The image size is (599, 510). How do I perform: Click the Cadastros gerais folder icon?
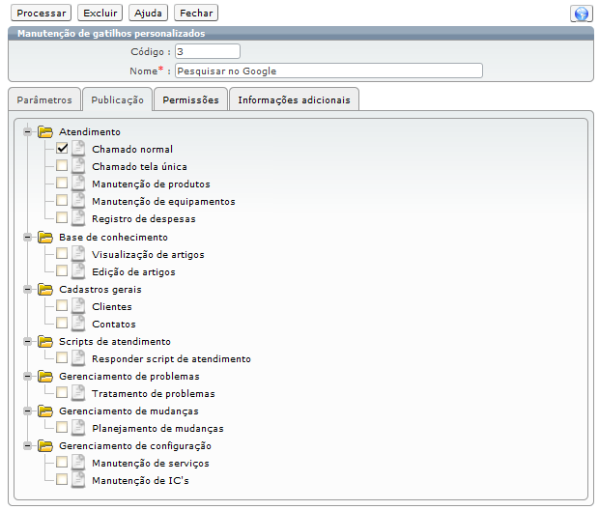pyautogui.click(x=45, y=290)
